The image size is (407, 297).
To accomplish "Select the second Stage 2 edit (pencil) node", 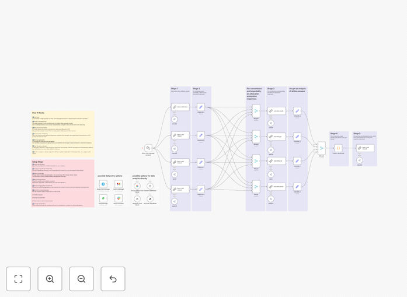I will click(x=201, y=135).
